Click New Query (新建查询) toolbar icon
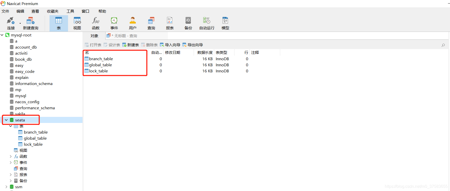Viewport: 450px width, 191px height. (30, 20)
